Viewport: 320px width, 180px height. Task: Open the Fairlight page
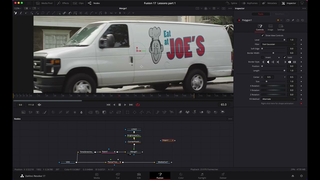[x=202, y=176]
